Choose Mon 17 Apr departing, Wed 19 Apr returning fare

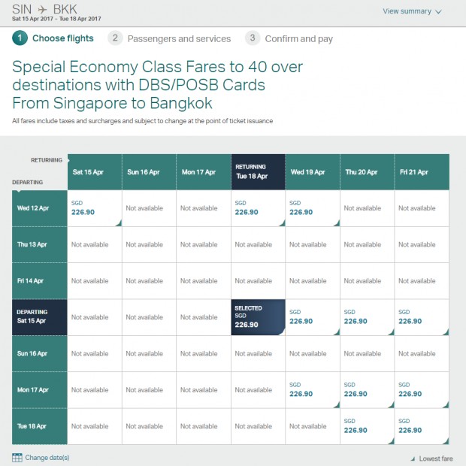click(x=313, y=390)
